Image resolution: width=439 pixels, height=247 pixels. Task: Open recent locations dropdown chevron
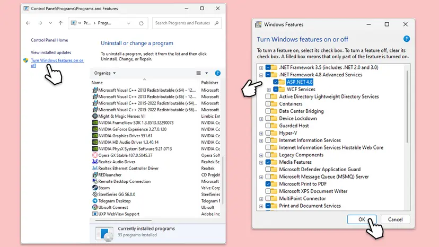point(50,23)
